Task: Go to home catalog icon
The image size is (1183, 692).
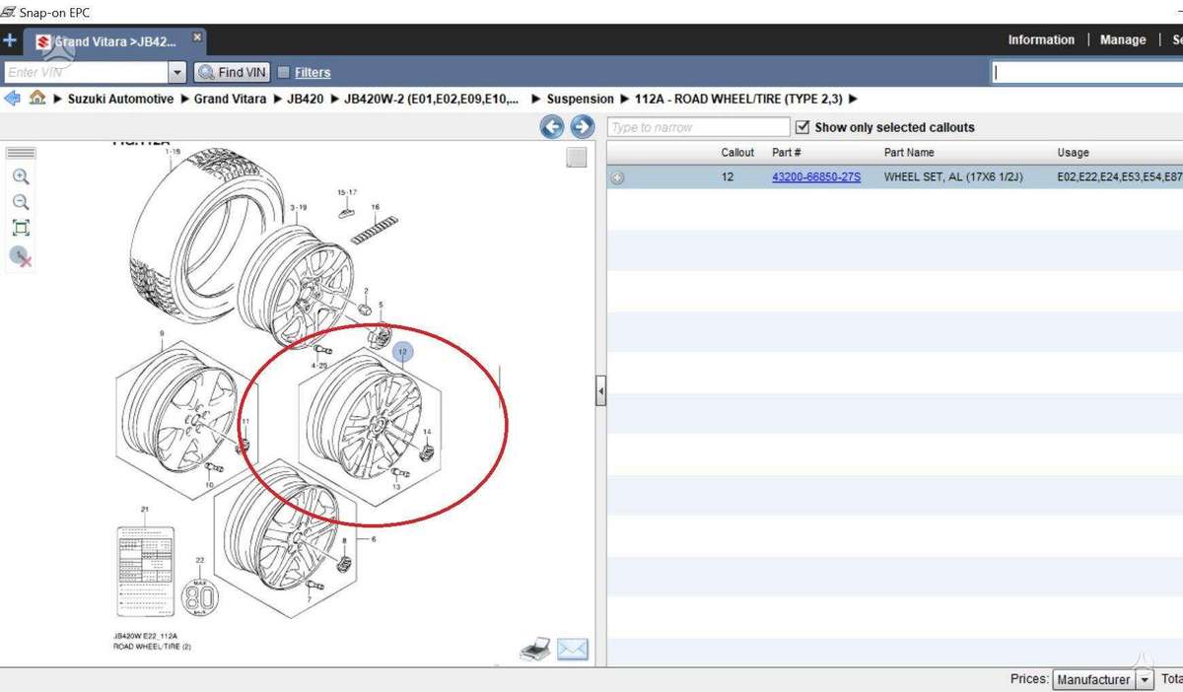Action: click(x=37, y=98)
